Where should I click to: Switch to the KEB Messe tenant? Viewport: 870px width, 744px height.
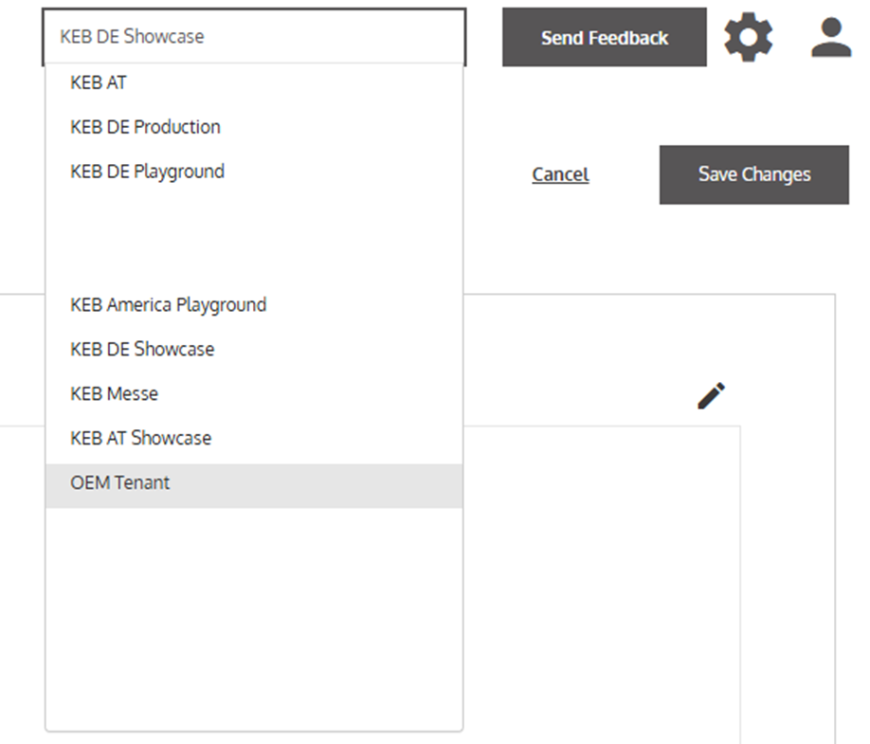114,394
